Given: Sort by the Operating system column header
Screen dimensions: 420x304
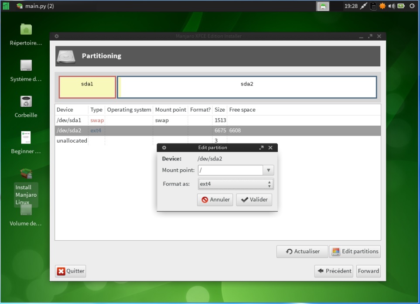Looking at the screenshot, I should click(129, 110).
